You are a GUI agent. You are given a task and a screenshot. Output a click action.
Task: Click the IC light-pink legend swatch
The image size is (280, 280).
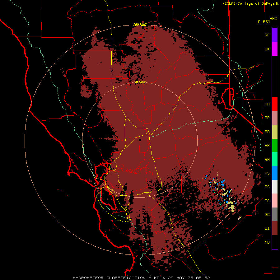pyautogui.click(x=275, y=201)
